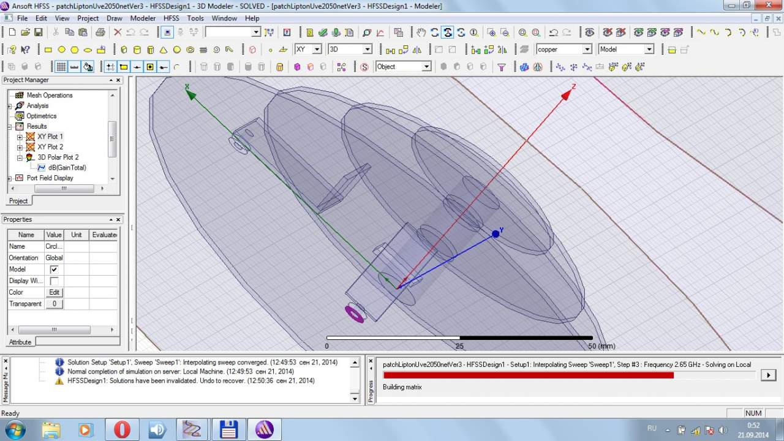Click the red simulation progress bar

click(x=528, y=375)
